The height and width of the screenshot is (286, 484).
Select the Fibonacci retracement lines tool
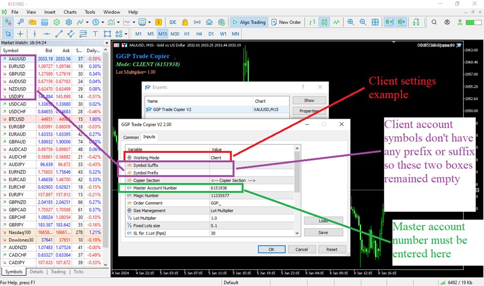(83, 34)
